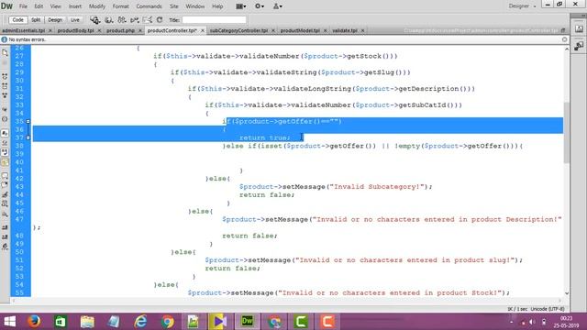Click the recent snippets coding icon
The width and height of the screenshot is (587, 330).
(x=5, y=204)
